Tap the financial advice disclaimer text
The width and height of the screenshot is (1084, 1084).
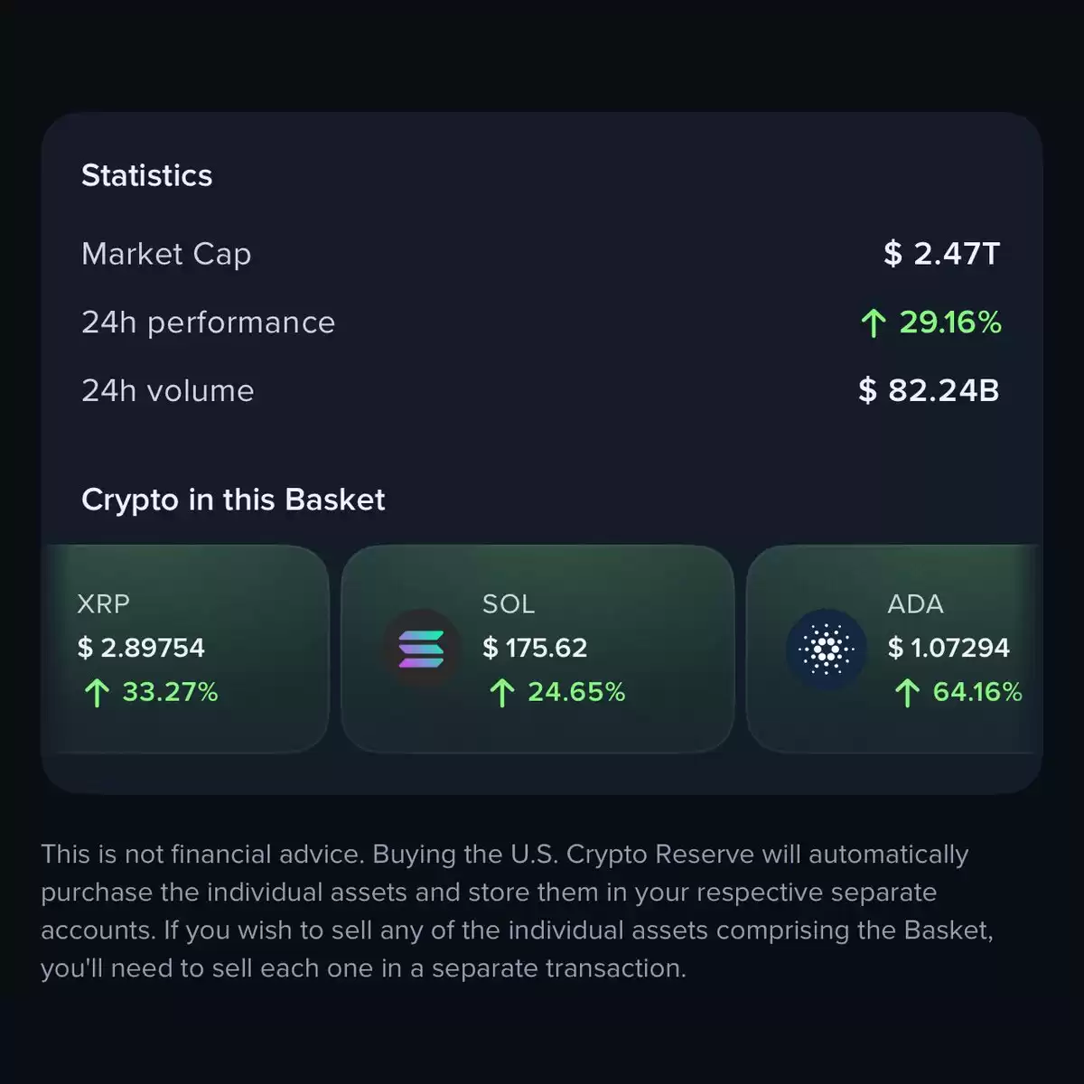pos(518,911)
